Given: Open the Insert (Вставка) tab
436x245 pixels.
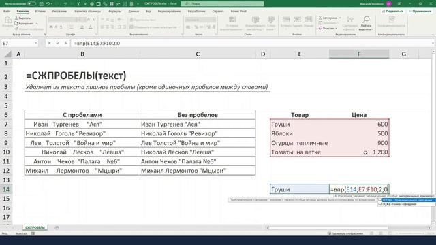Looking at the screenshot, I should click(x=40, y=12).
